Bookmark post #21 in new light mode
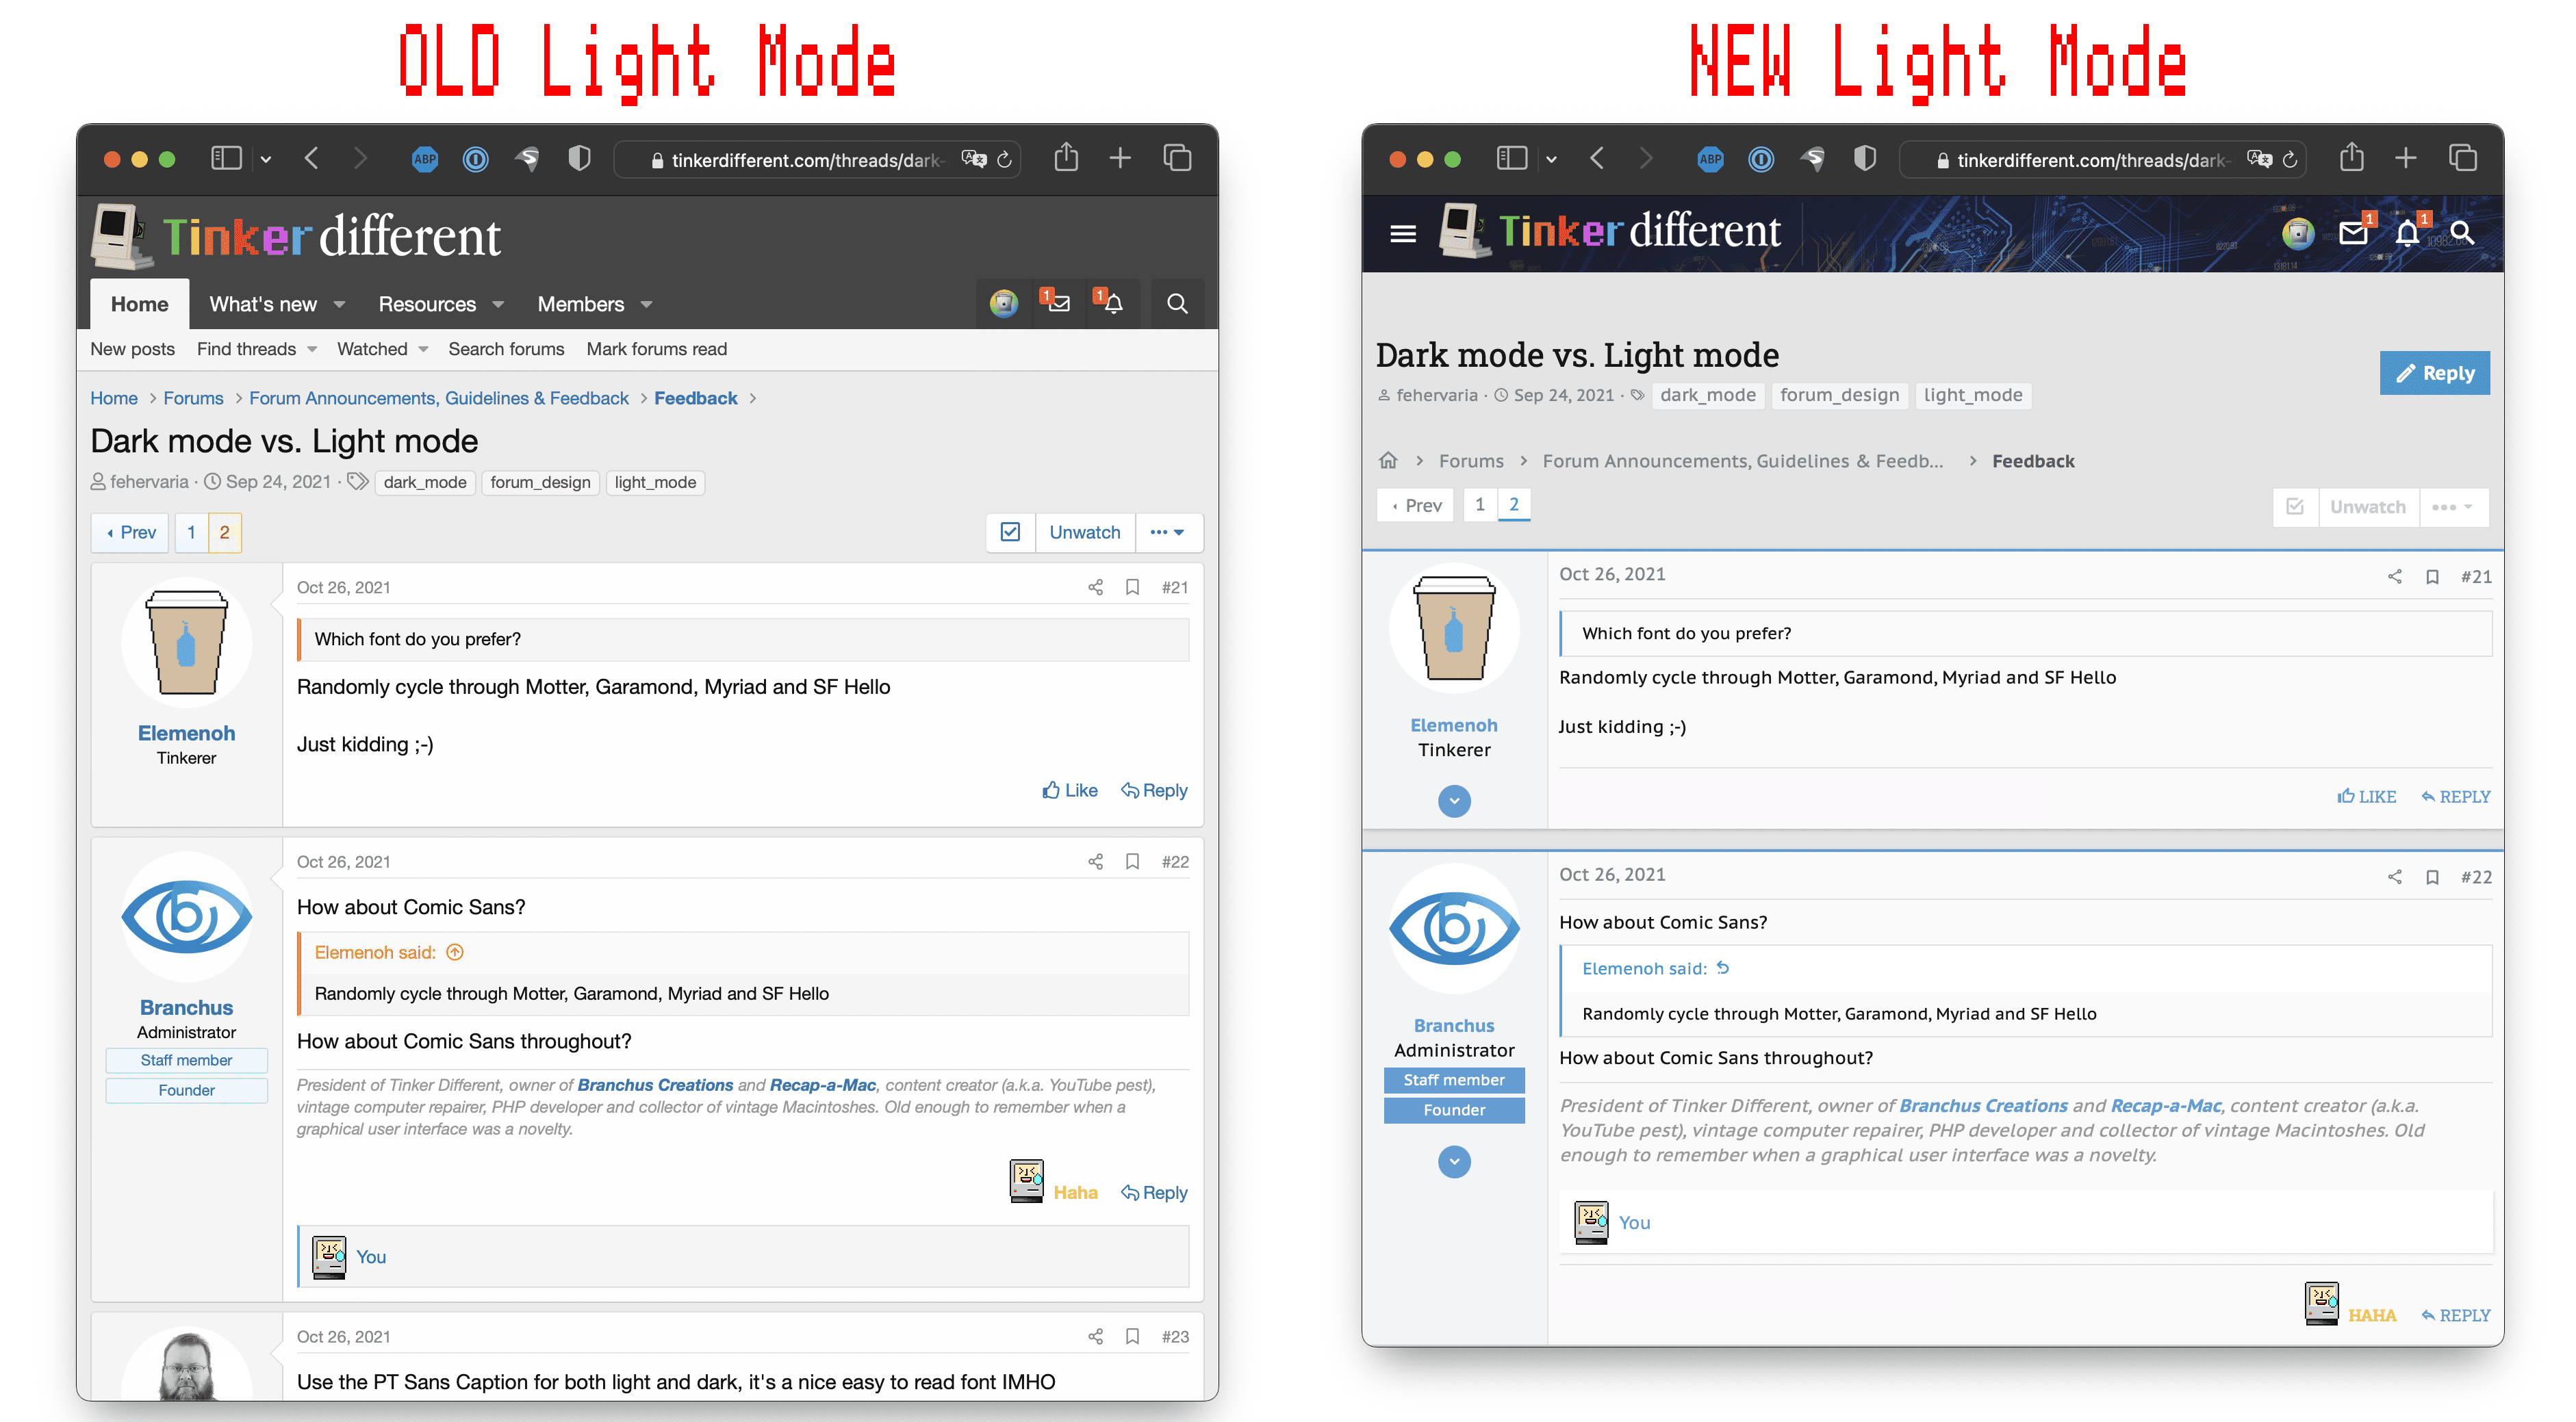This screenshot has width=2576, height=1422. pyautogui.click(x=2432, y=577)
